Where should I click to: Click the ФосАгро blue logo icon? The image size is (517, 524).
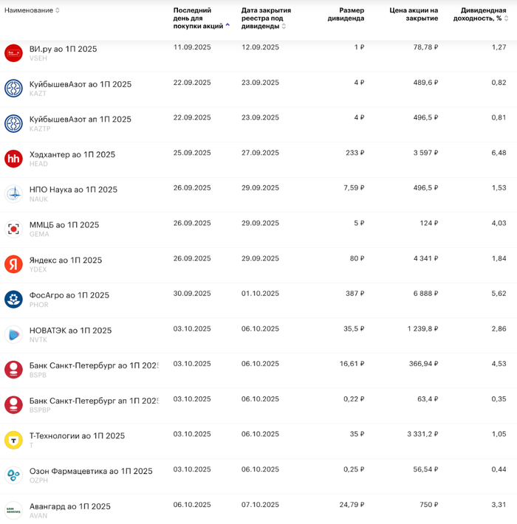13,299
